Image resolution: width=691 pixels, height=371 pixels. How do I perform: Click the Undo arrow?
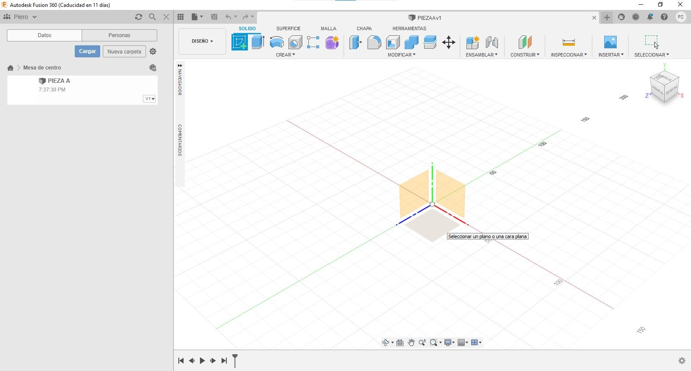click(x=228, y=17)
